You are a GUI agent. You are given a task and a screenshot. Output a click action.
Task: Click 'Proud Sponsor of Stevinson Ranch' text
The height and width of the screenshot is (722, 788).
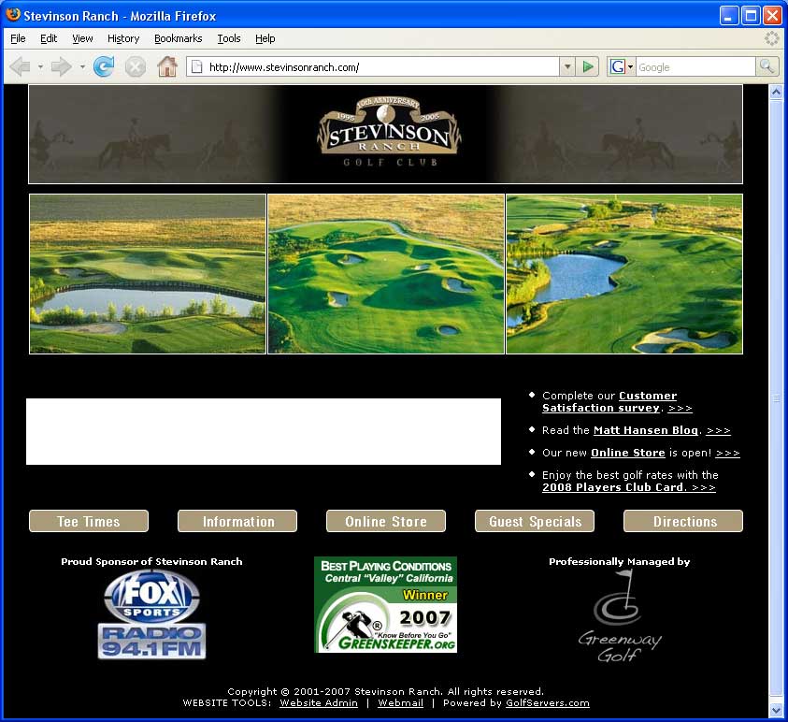151,562
